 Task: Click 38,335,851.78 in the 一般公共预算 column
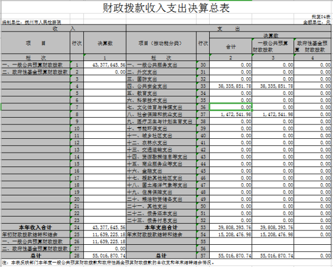coord(273,86)
